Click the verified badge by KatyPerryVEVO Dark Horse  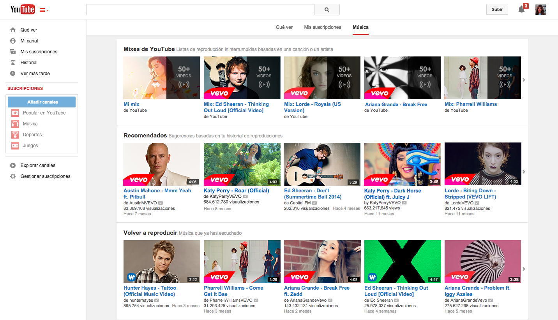(404, 203)
